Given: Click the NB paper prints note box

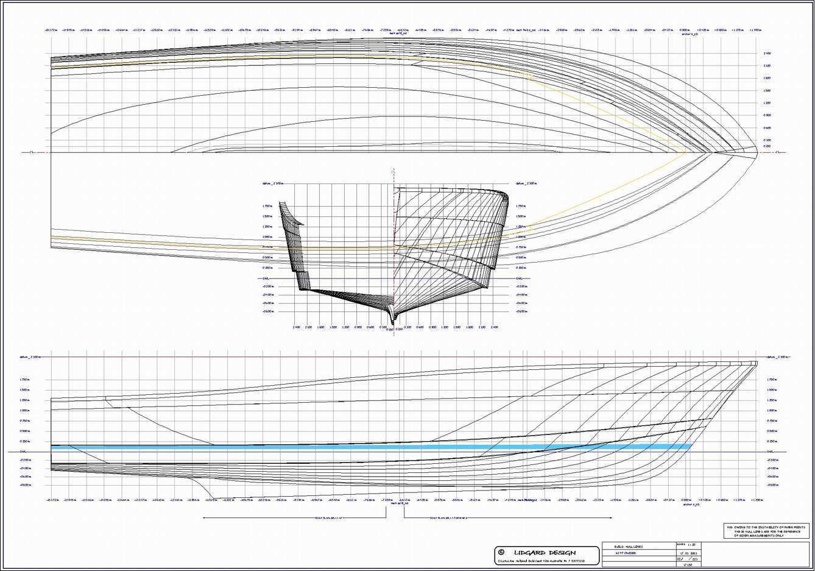Looking at the screenshot, I should [x=767, y=531].
